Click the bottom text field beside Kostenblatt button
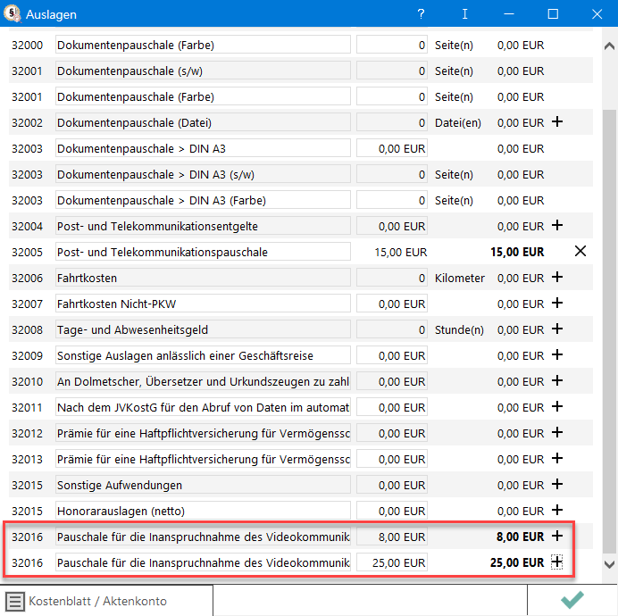The height and width of the screenshot is (616, 618). click(x=370, y=600)
